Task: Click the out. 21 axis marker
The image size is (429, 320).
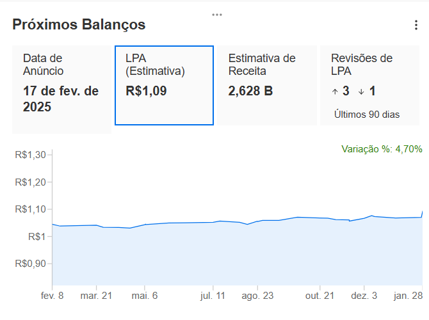Action: click(x=320, y=296)
